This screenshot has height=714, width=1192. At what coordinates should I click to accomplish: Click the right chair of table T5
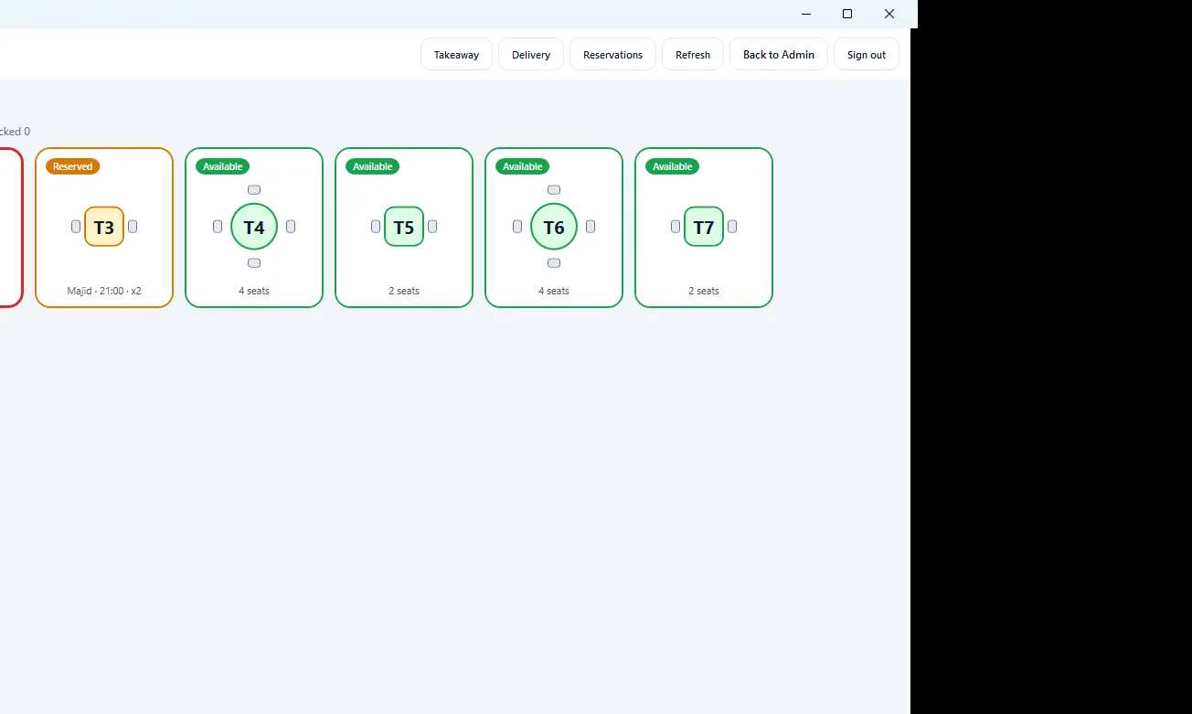tap(432, 227)
